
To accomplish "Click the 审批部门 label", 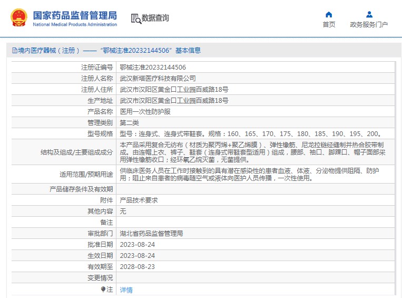I will point(100,233).
